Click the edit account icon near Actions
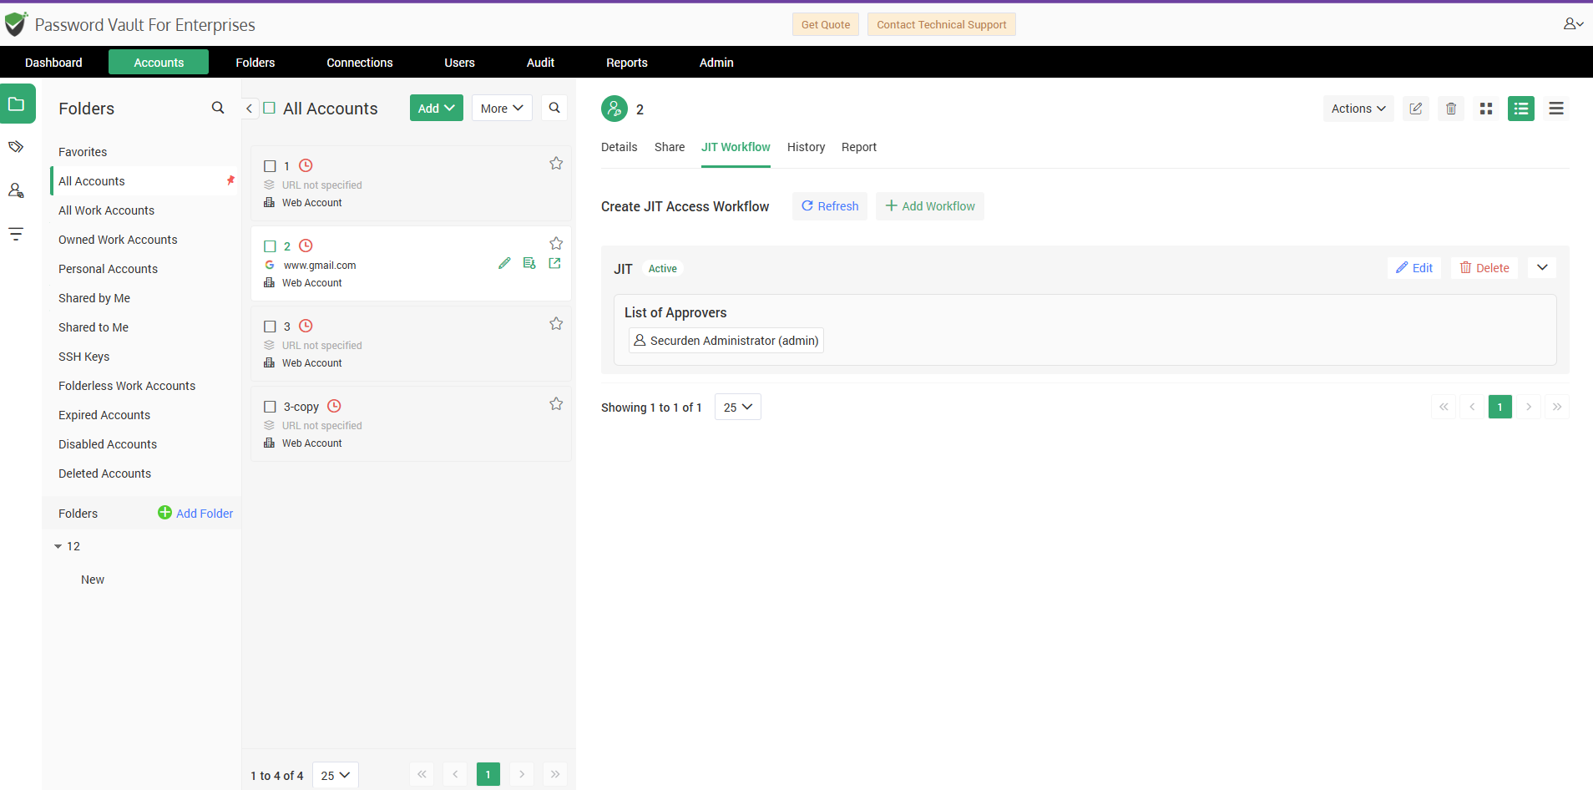This screenshot has width=1593, height=790. (1416, 109)
